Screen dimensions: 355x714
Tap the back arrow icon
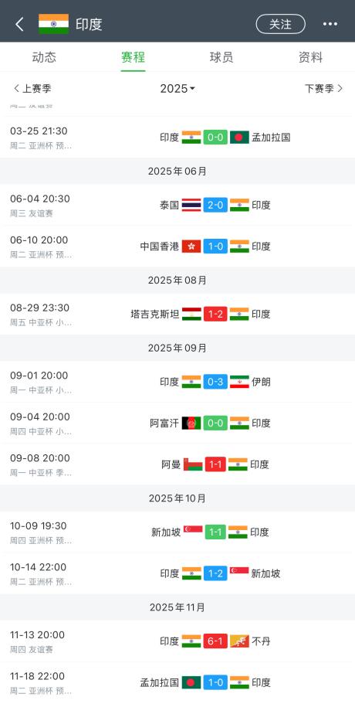pos(19,24)
